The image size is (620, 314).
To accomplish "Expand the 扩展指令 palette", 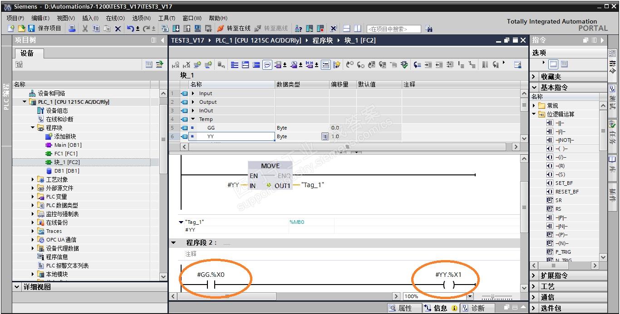I will click(x=534, y=275).
